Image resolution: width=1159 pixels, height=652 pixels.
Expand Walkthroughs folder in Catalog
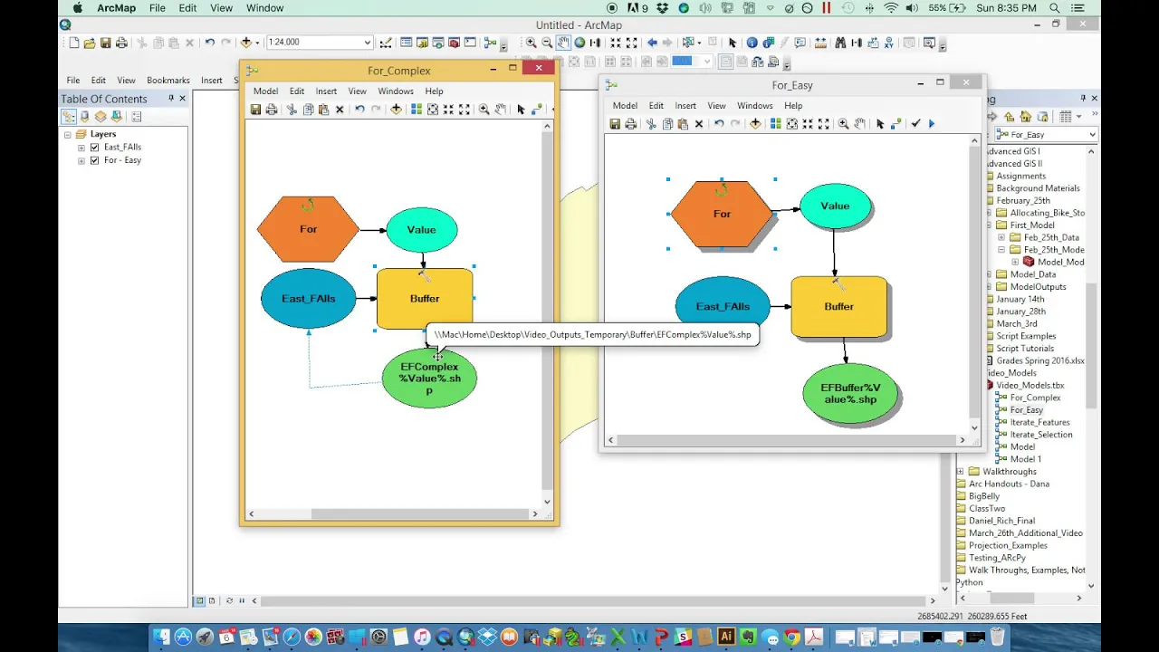point(961,471)
